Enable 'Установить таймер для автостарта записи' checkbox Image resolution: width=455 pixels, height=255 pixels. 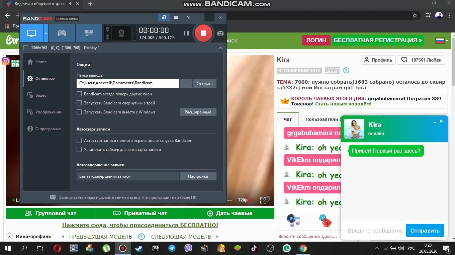coord(79,150)
